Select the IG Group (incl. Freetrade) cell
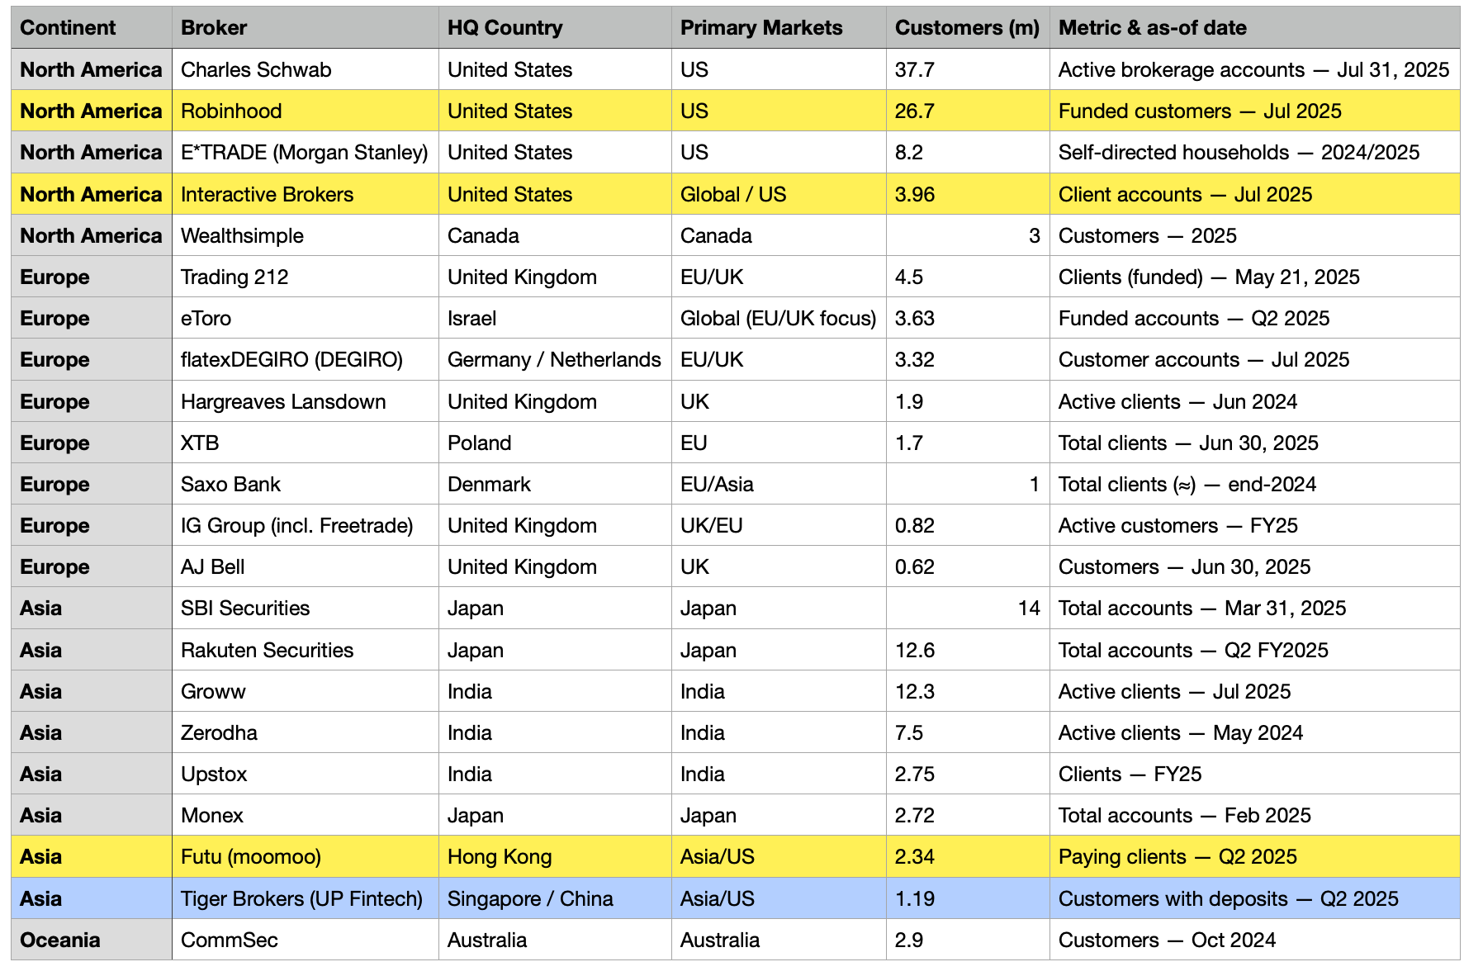 tap(306, 525)
